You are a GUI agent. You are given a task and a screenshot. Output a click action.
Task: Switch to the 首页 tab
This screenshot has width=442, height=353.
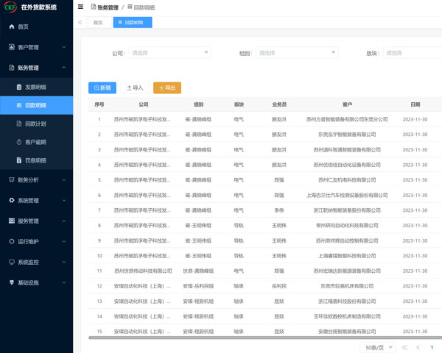click(98, 23)
